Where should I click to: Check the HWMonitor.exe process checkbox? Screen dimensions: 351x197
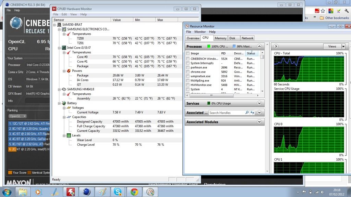click(x=188, y=85)
